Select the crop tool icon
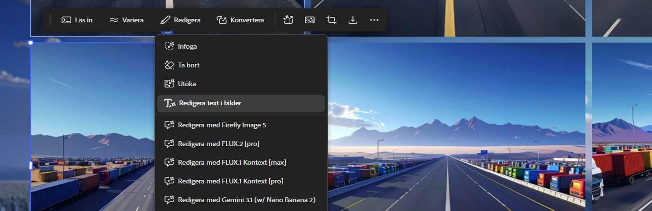The height and width of the screenshot is (211, 652). click(x=331, y=20)
